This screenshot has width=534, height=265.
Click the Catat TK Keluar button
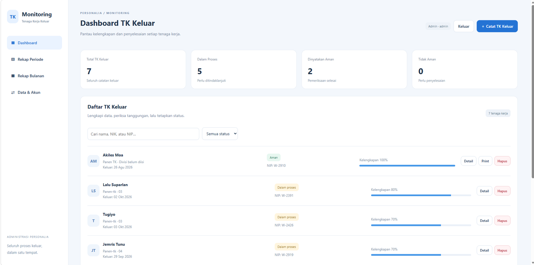point(497,26)
